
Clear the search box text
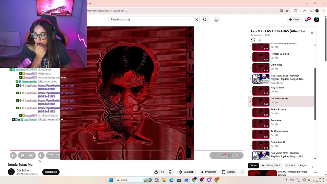point(197,20)
